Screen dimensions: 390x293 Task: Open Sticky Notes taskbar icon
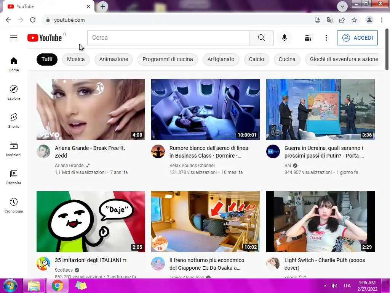(x=81, y=285)
